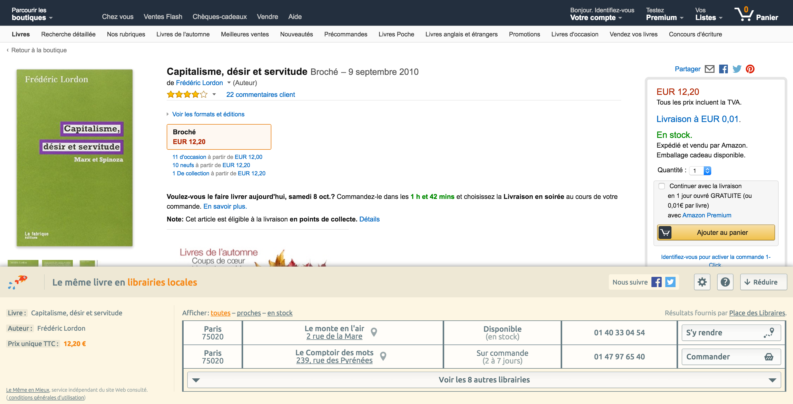793x404 pixels.
Task: Share the book by email icon
Action: [709, 69]
